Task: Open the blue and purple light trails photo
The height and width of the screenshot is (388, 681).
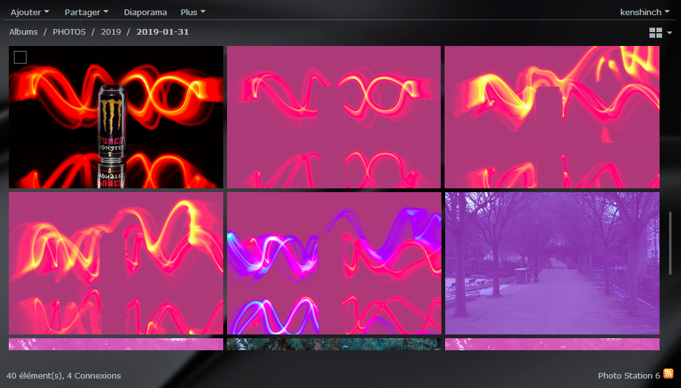Action: (x=334, y=263)
